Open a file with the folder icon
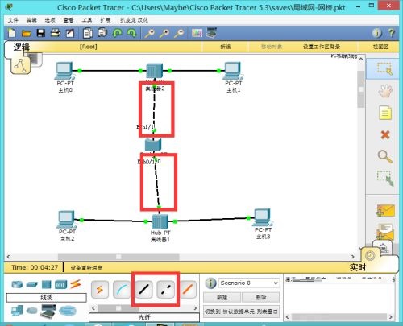403x326 pixels. point(26,34)
